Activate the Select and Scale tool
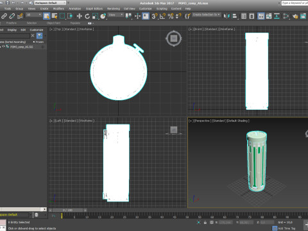The image size is (308, 231). click(x=95, y=16)
